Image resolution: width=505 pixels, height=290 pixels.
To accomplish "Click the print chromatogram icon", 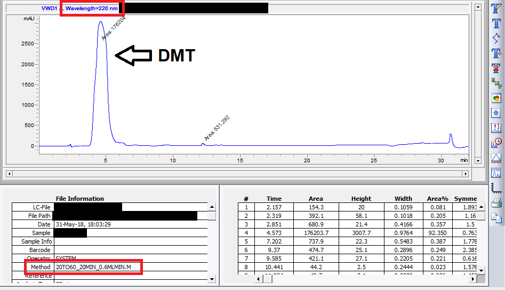I will point(496,203).
